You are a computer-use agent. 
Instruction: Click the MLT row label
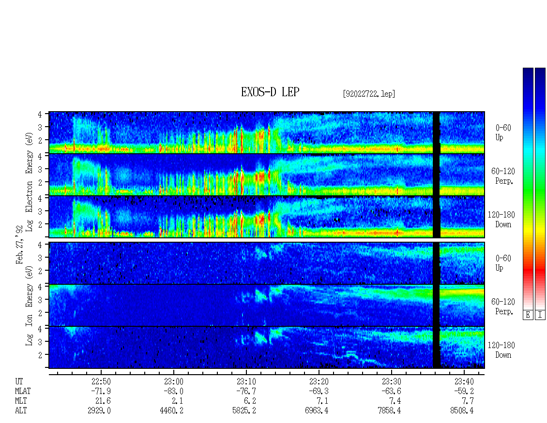coord(21,401)
